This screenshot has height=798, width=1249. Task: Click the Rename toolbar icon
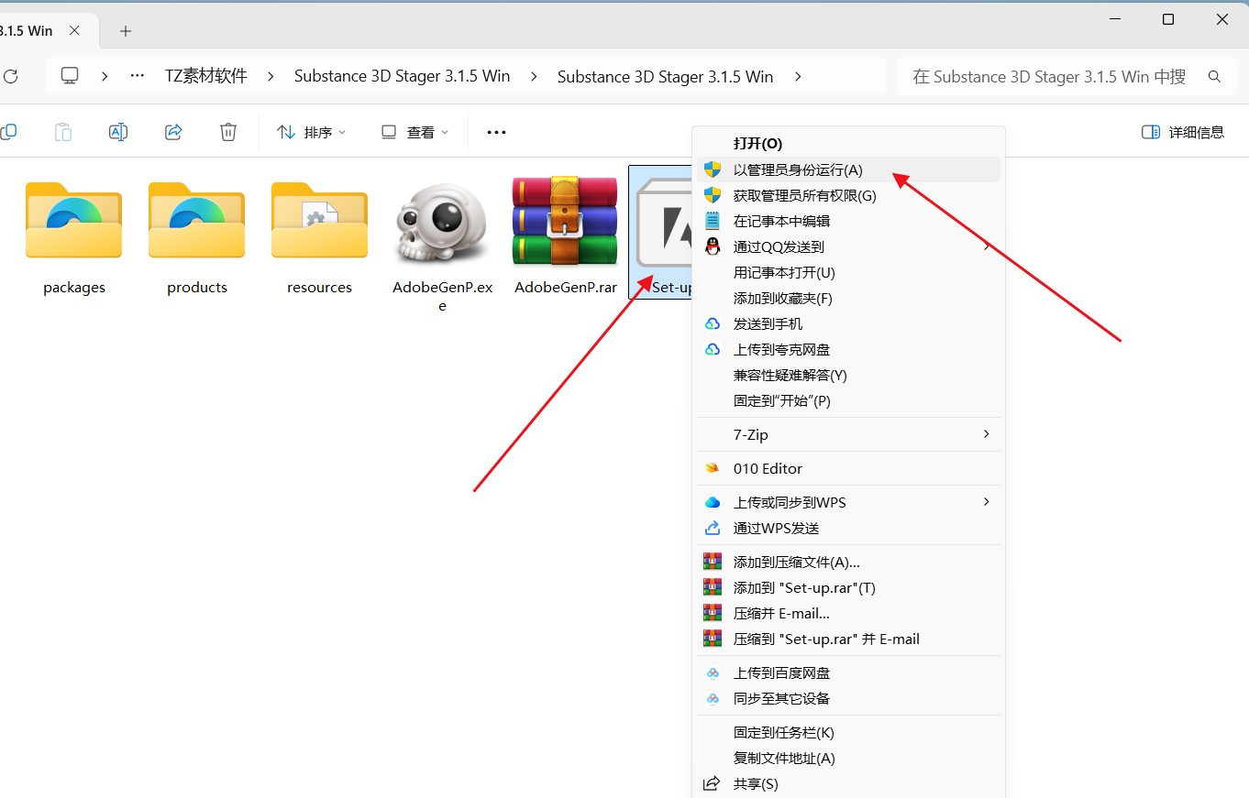point(118,132)
